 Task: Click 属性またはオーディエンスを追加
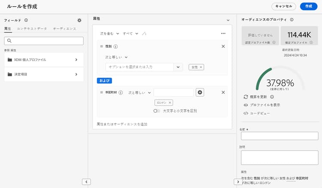pos(122,124)
